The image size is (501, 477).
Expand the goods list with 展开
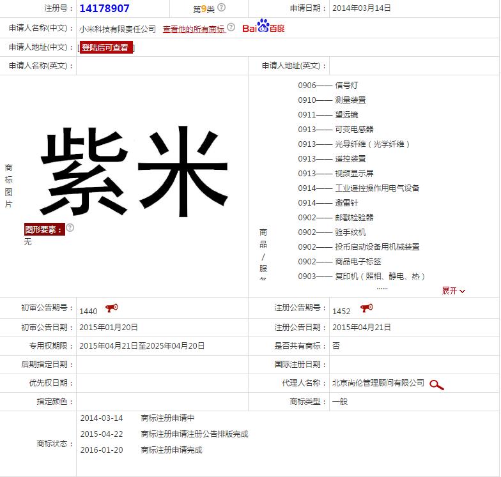coord(454,291)
